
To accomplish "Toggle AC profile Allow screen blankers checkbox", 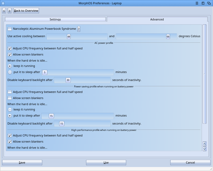I will coord(10,55).
